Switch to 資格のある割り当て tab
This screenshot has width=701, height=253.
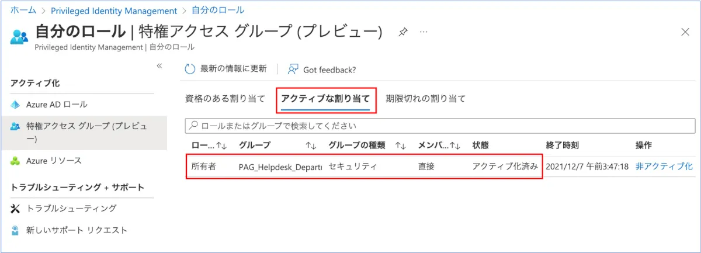click(225, 98)
